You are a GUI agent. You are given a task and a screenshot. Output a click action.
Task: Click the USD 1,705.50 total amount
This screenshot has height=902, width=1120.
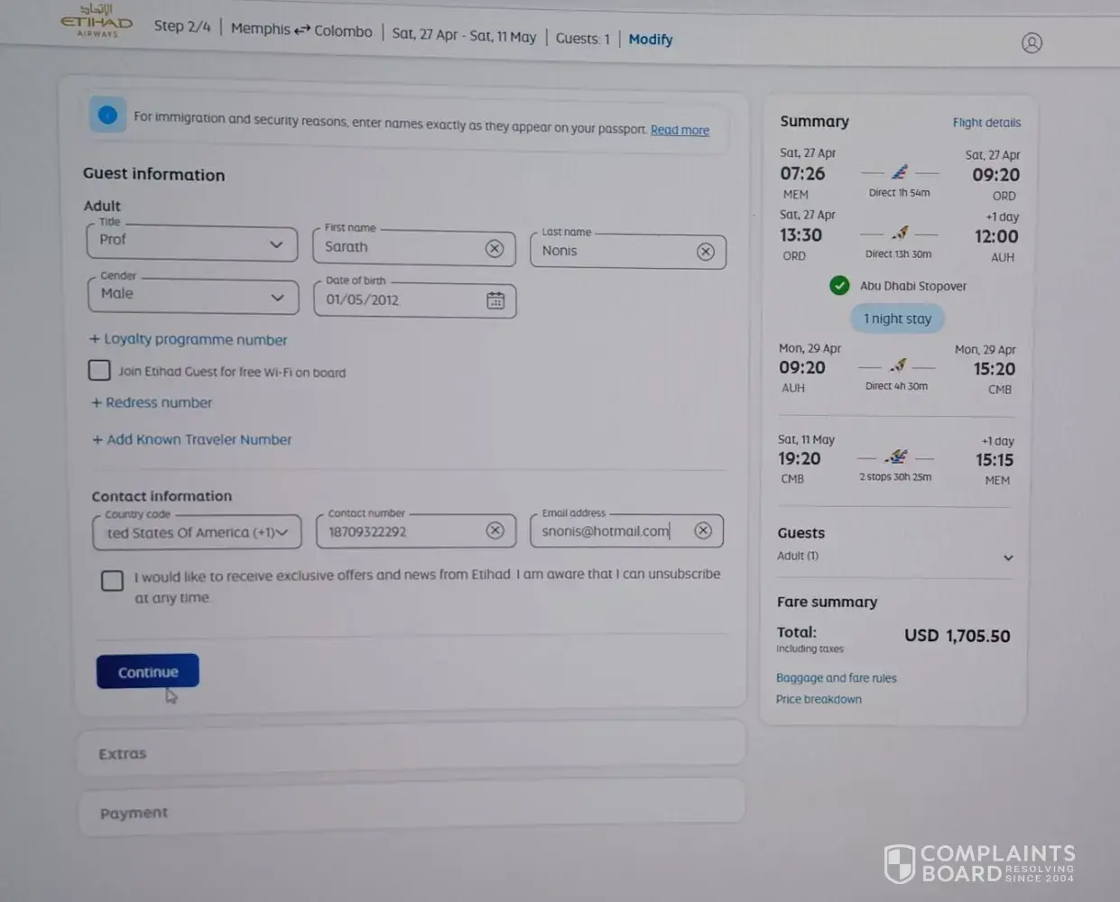pyautogui.click(x=957, y=636)
